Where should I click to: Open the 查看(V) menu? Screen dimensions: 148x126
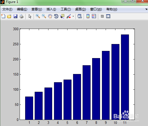(x=37, y=9)
